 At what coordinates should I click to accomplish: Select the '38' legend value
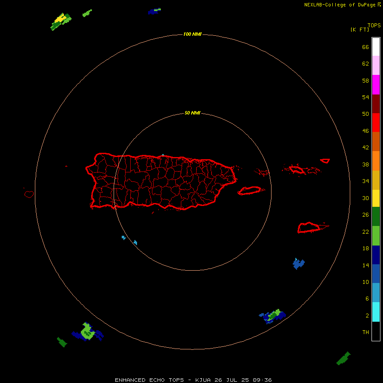tap(366, 165)
